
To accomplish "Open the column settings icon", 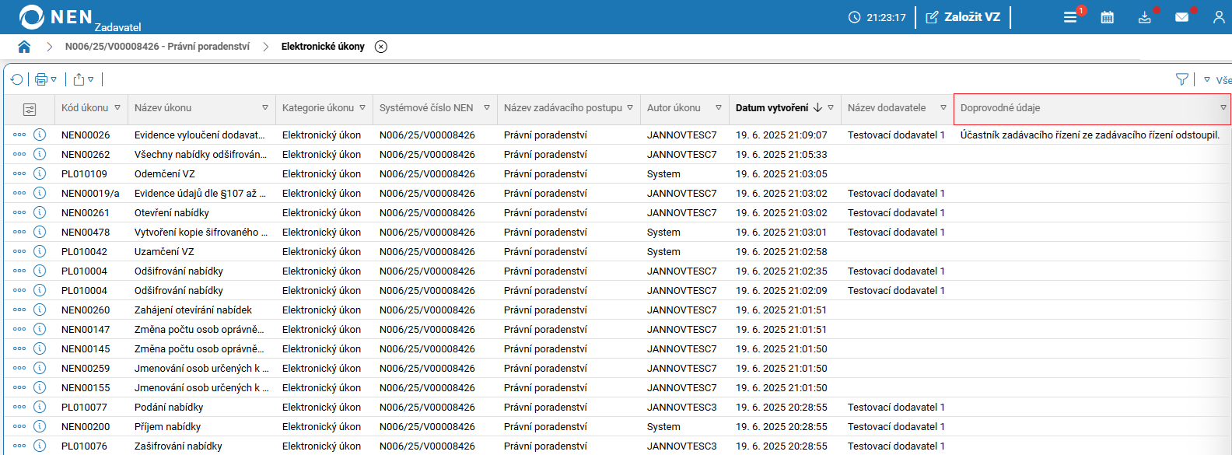I will point(30,110).
